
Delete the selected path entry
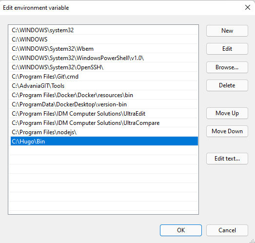click(x=227, y=85)
